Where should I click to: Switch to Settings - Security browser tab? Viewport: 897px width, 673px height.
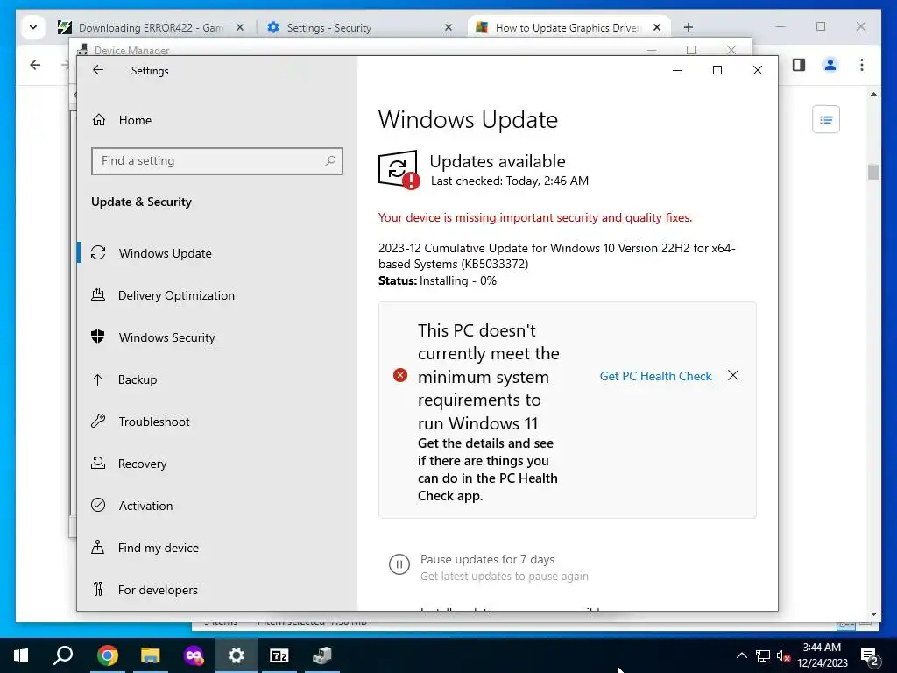pos(329,27)
